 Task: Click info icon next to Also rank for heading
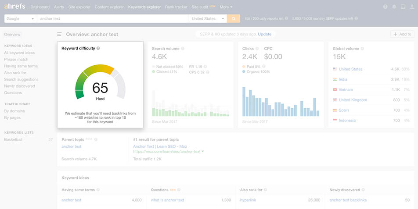pos(265,190)
